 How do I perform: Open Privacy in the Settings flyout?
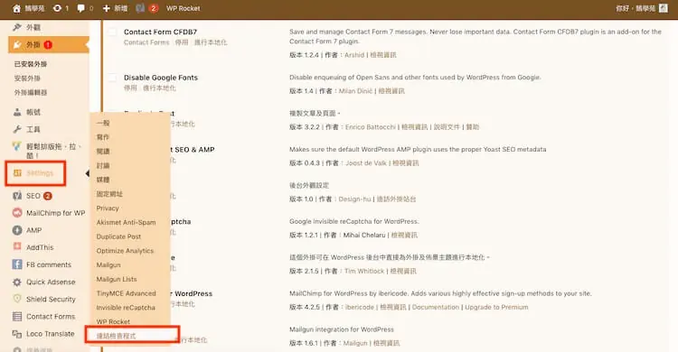coord(108,208)
